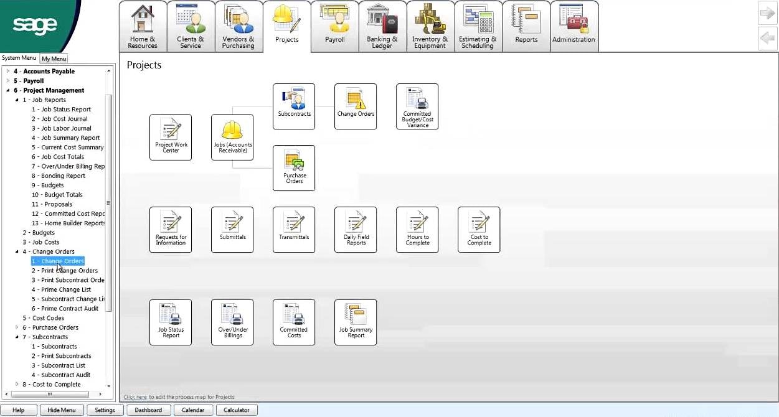Open the Purchase Orders icon
This screenshot has height=417, width=779.
[294, 167]
